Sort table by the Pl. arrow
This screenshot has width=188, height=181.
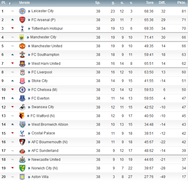point(10,4)
